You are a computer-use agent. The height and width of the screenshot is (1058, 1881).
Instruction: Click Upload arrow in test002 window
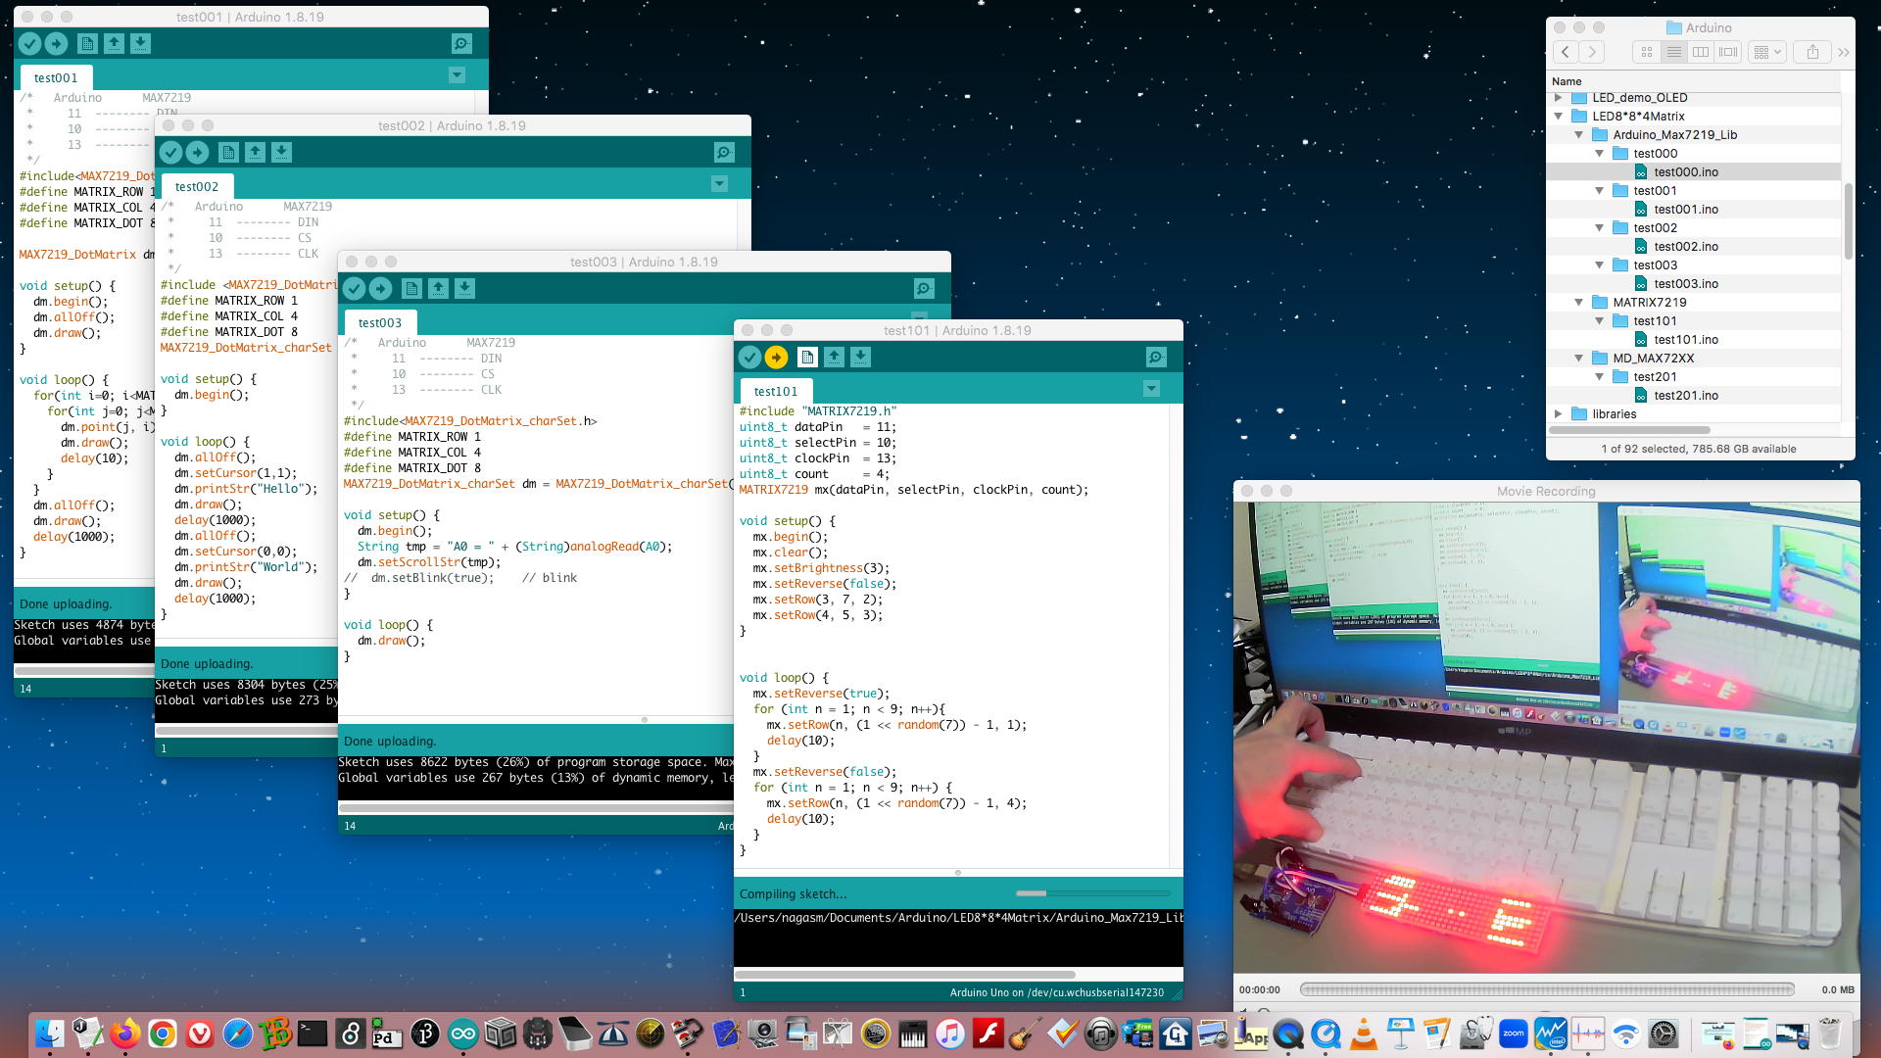(197, 153)
